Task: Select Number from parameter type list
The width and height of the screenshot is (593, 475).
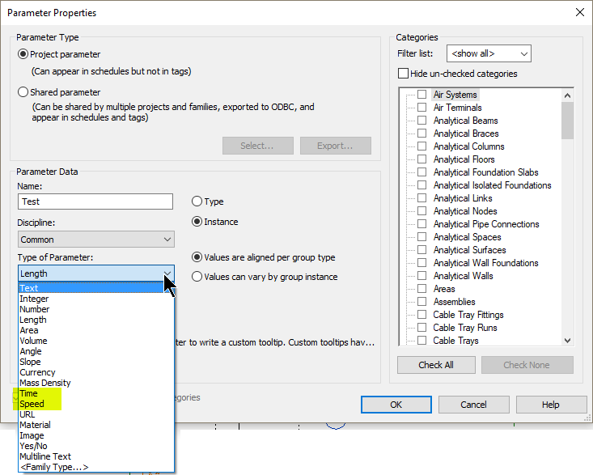Action: [96, 309]
